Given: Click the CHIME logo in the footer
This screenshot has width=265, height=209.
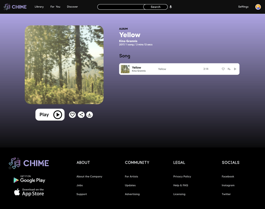Looking at the screenshot, I should (x=29, y=163).
